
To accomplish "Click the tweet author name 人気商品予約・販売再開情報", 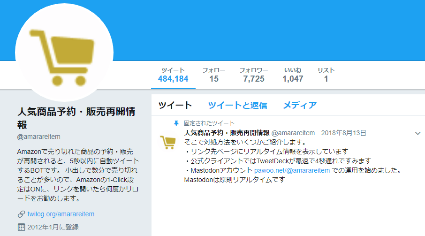I will (x=227, y=133).
